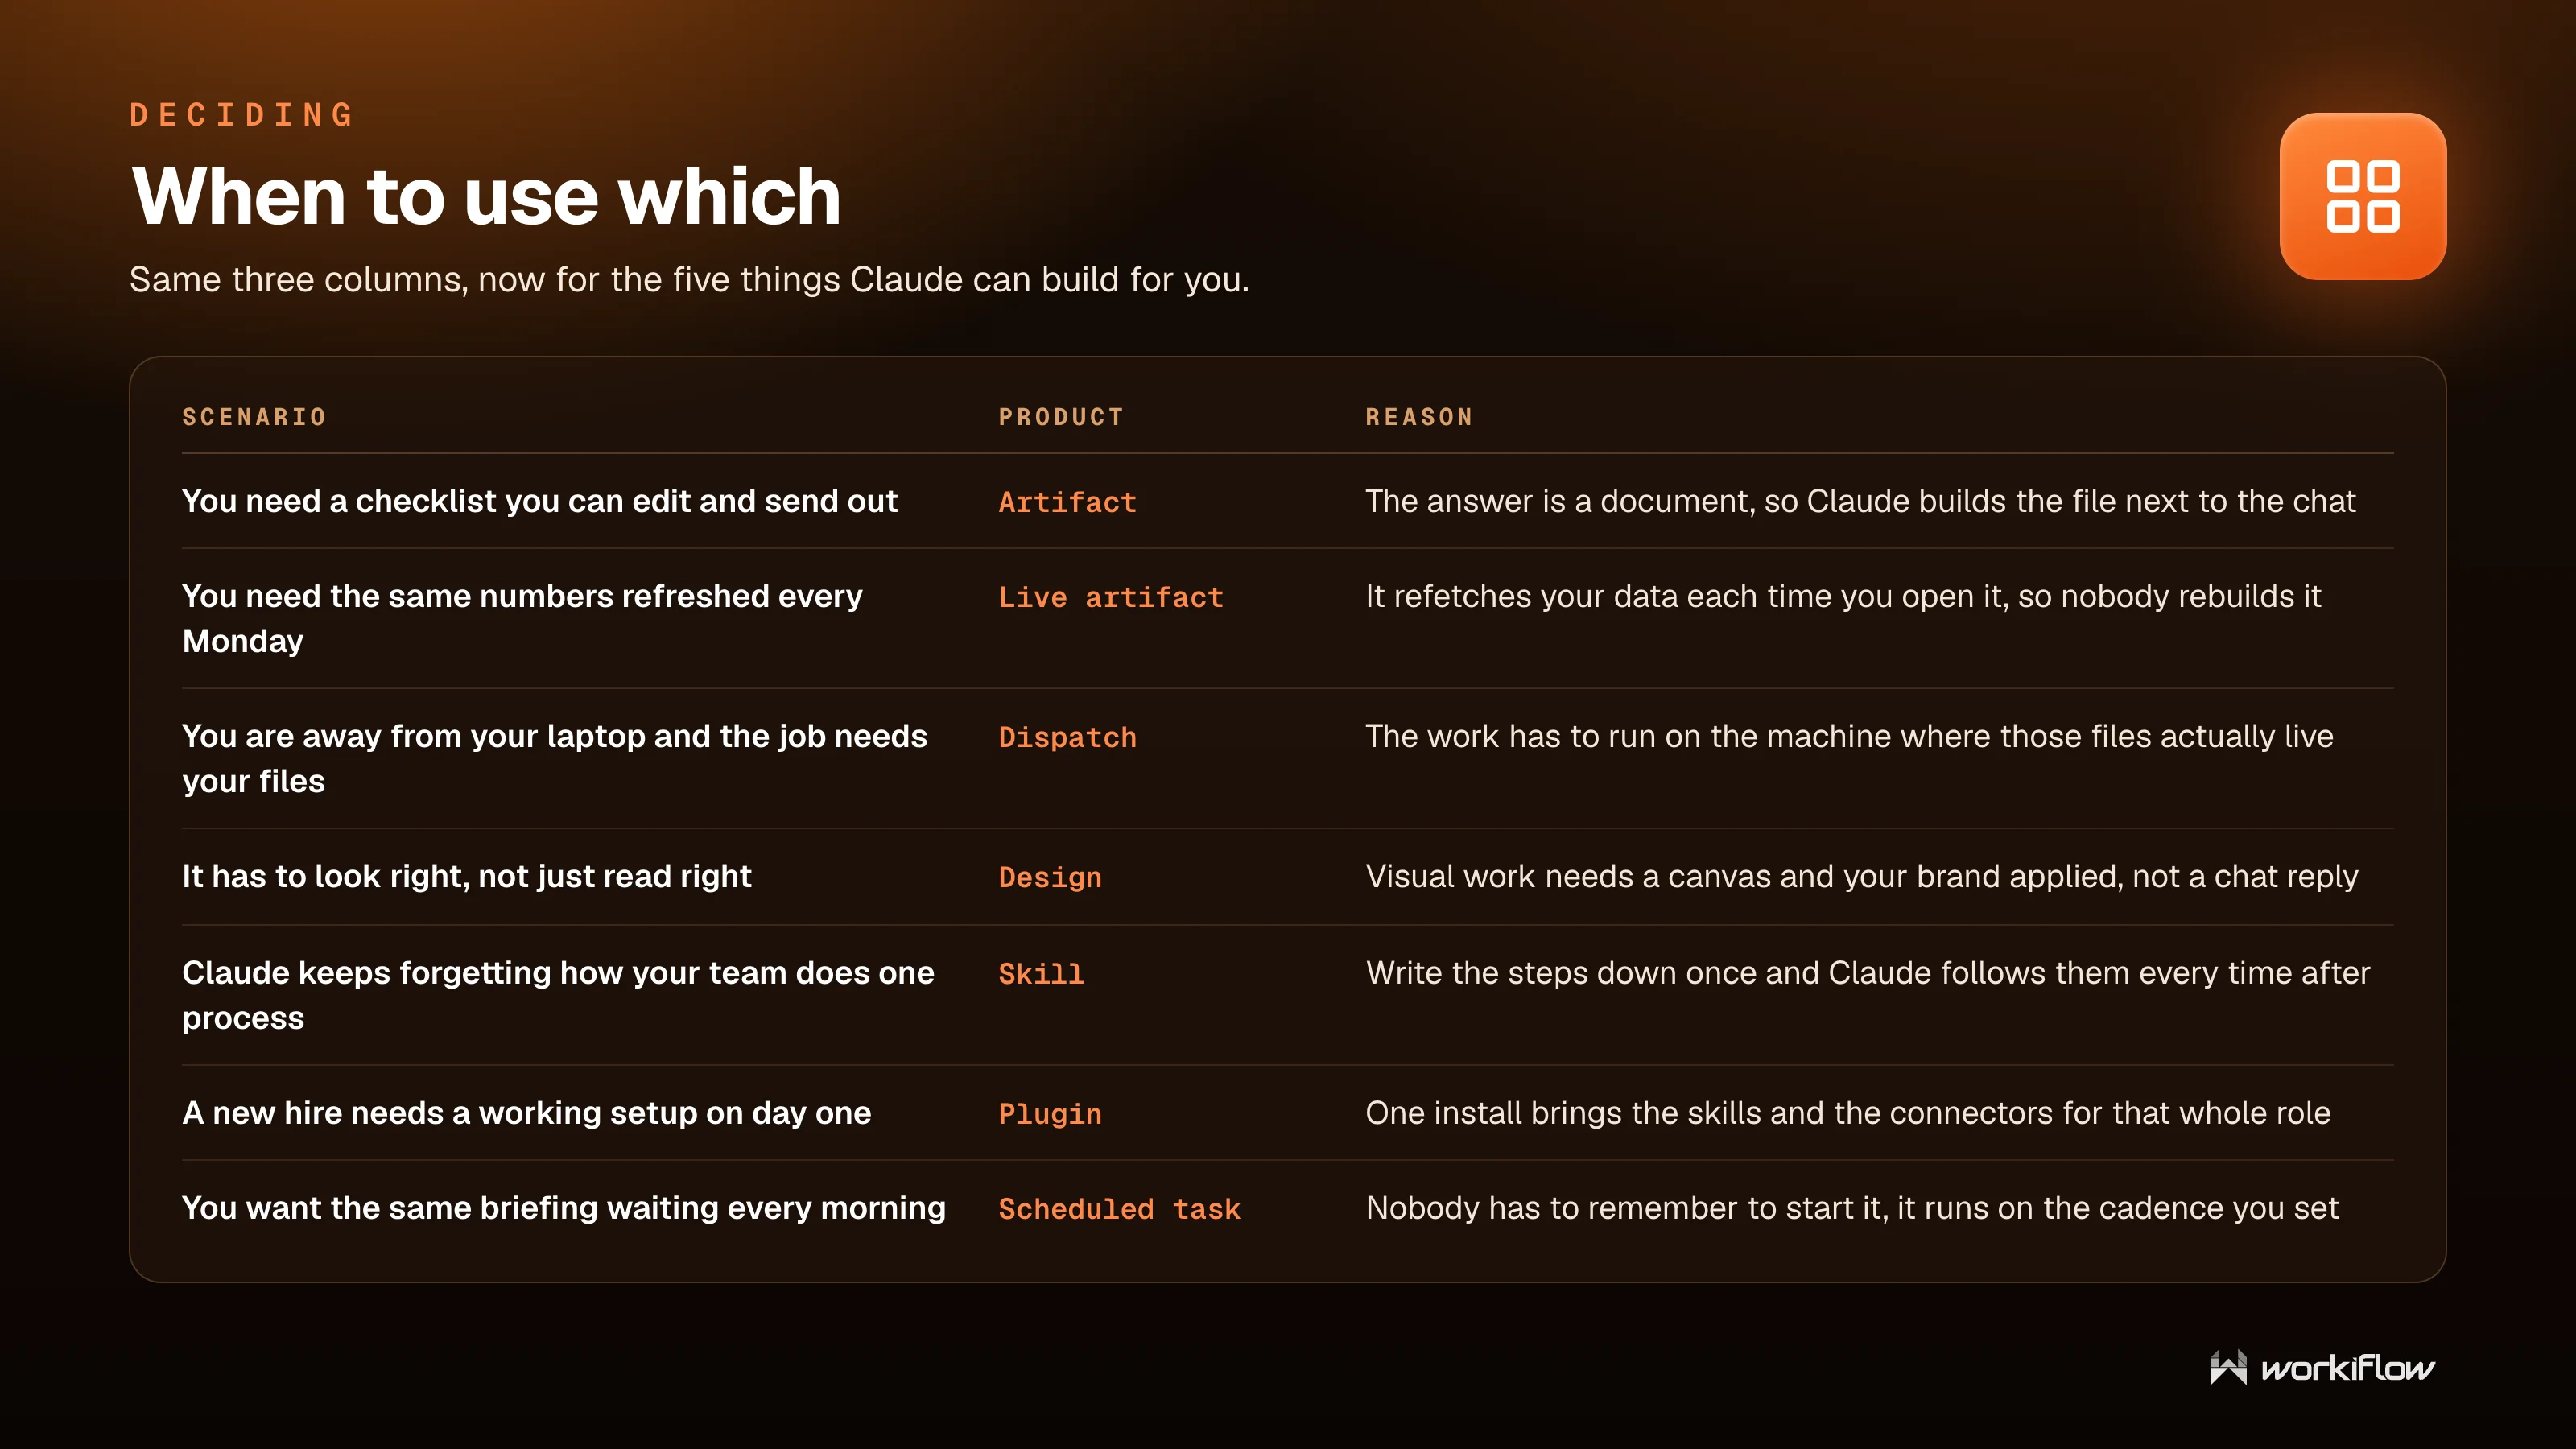Select the Artifact product label
This screenshot has height=1449, width=2576.
pyautogui.click(x=1067, y=502)
